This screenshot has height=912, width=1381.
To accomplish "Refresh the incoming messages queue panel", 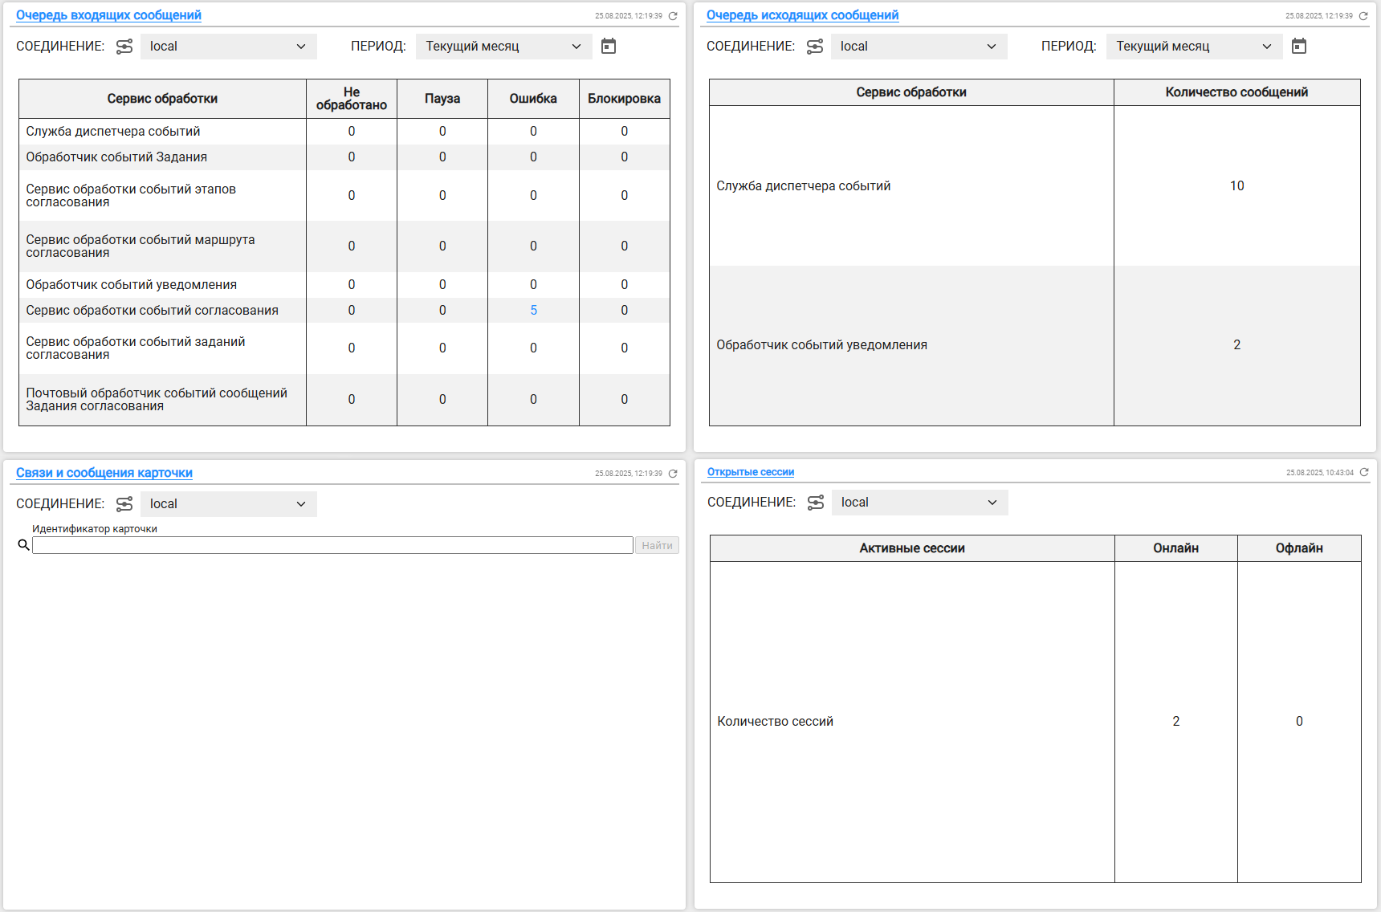I will tap(673, 16).
